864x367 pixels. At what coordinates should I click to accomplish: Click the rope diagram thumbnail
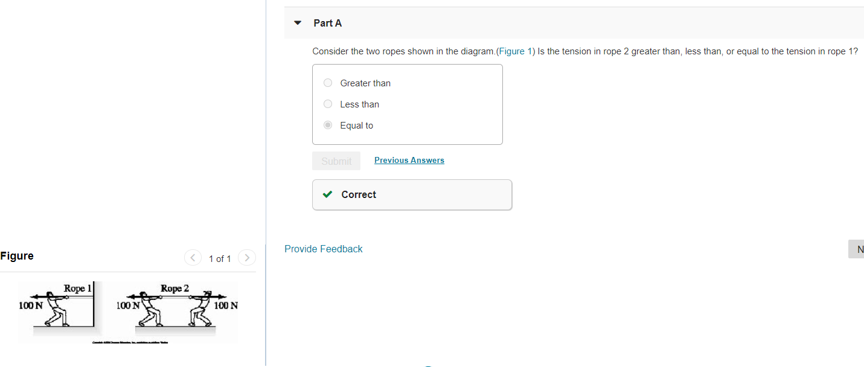pyautogui.click(x=128, y=311)
